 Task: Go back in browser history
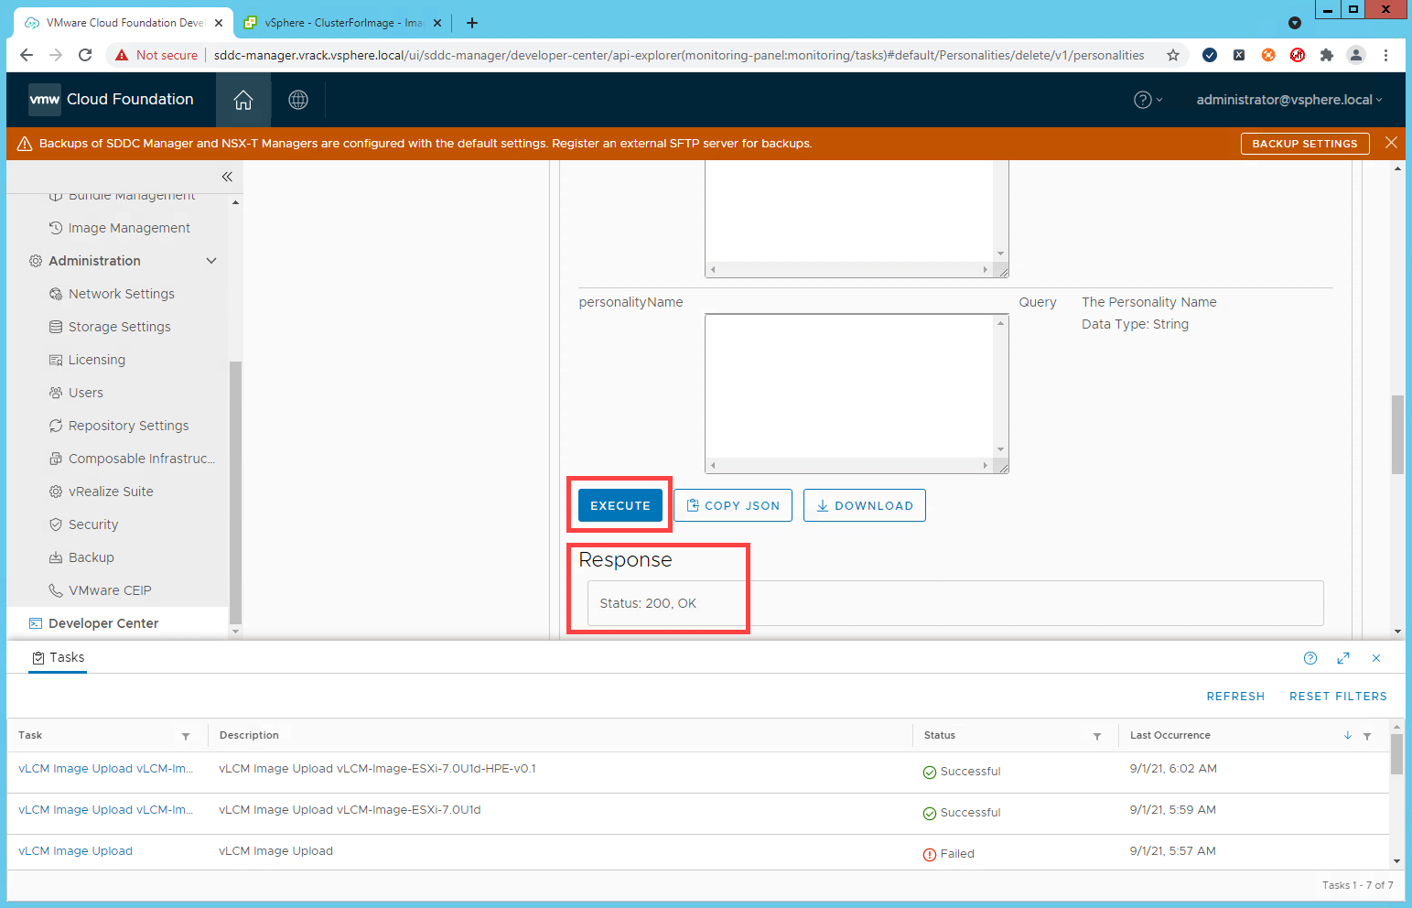(27, 55)
